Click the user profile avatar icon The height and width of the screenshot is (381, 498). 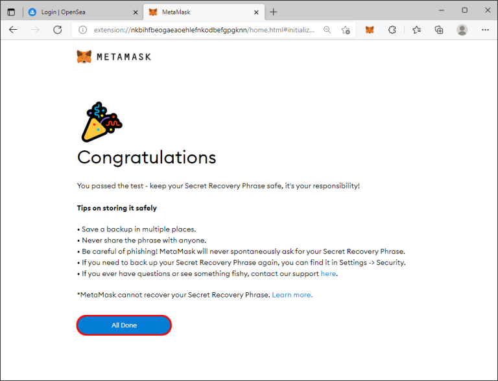click(x=462, y=30)
